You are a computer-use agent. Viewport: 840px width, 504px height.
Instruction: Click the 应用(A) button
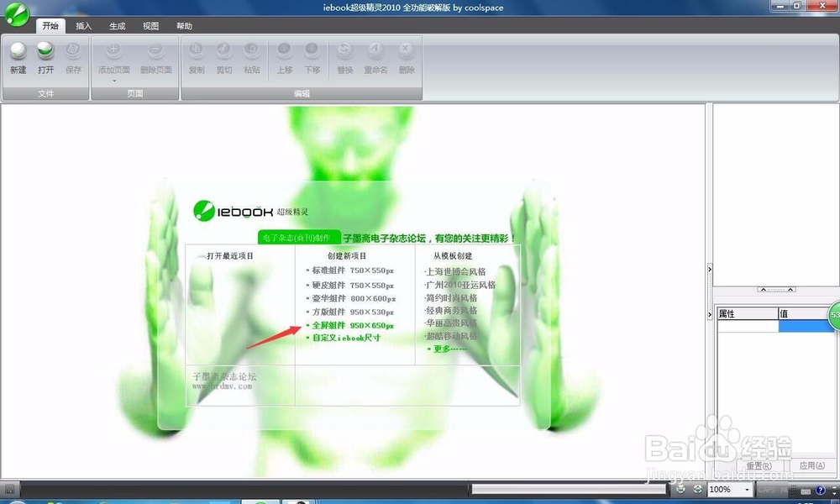pos(811,465)
